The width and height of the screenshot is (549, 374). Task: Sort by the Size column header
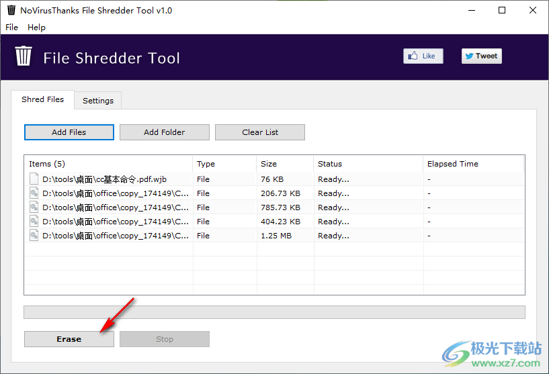[x=285, y=164]
